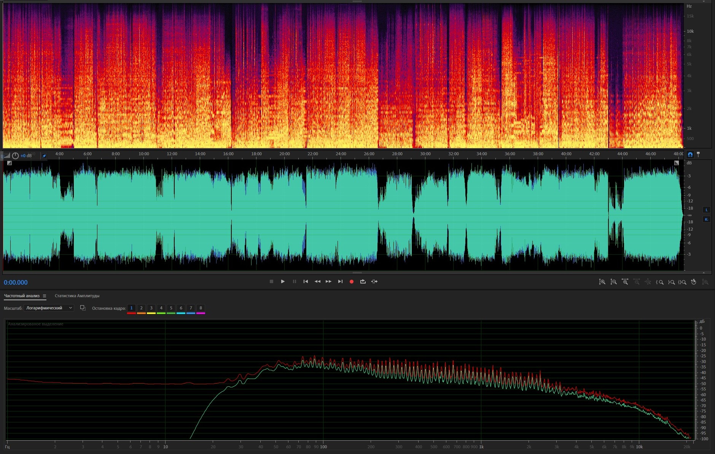The width and height of the screenshot is (715, 454).
Task: Switch to Статистика Амплитуды tab
Action: point(77,296)
